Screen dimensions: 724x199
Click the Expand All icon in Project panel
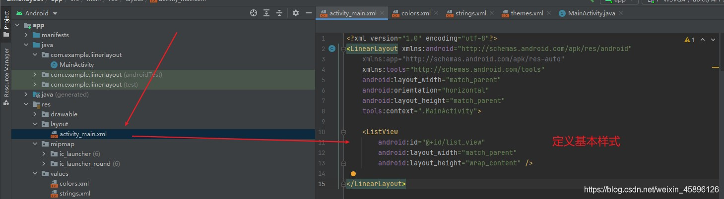tap(267, 13)
